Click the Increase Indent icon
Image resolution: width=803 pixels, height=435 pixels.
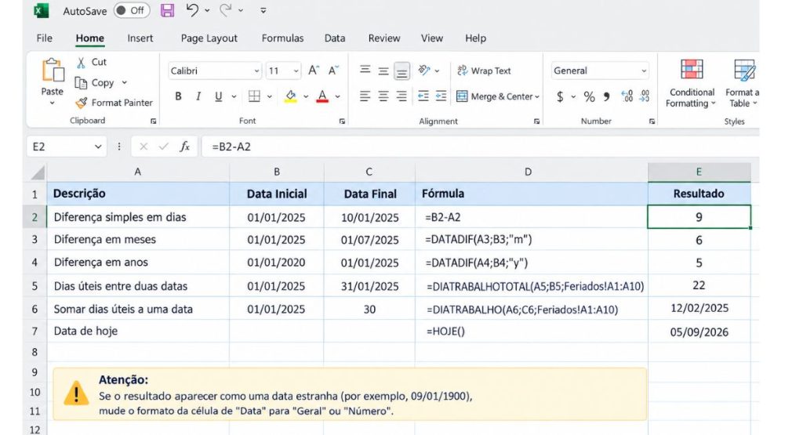click(x=441, y=96)
